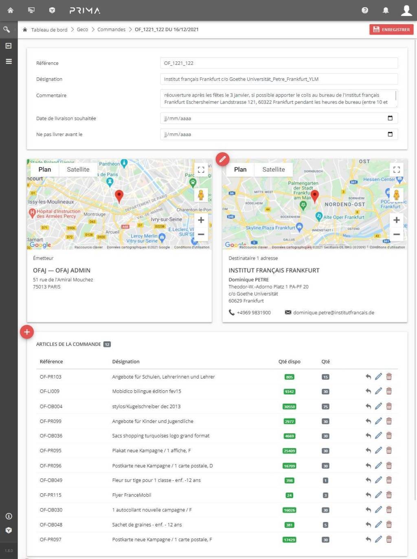Delete the OF-PR097 article row

pyautogui.click(x=389, y=539)
